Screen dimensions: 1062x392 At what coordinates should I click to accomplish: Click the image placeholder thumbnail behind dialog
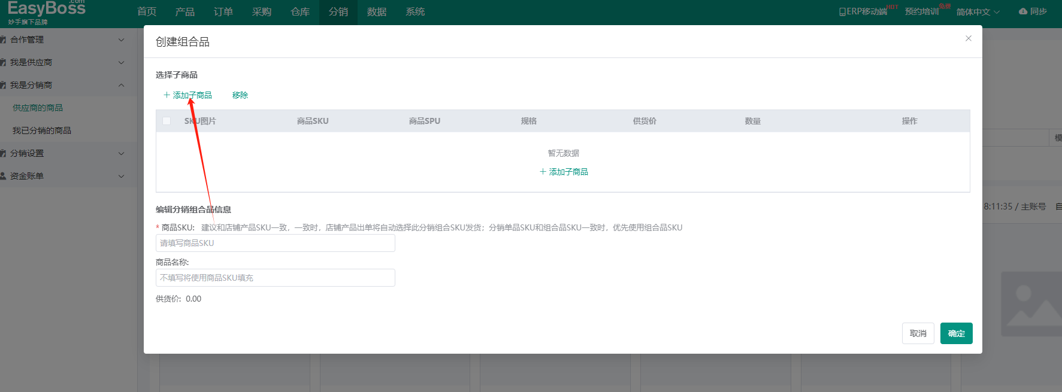coord(1031,304)
